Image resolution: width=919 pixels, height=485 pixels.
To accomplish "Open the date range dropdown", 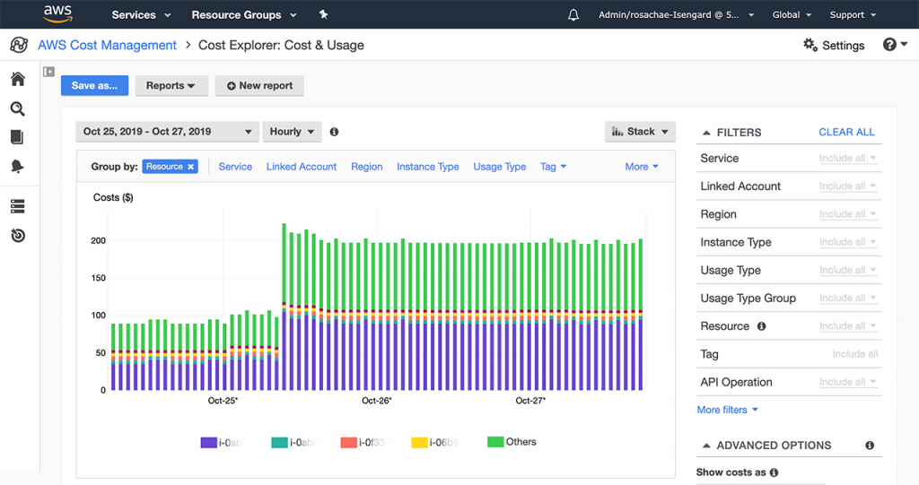I will point(167,132).
